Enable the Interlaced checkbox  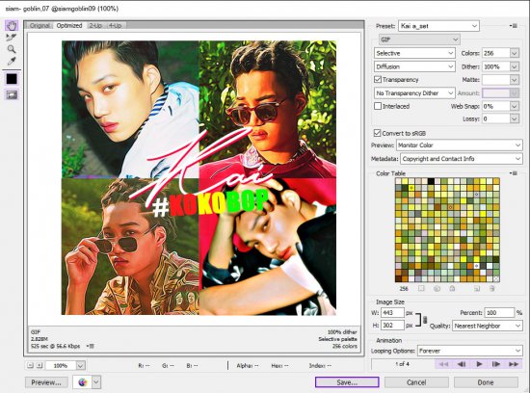pyautogui.click(x=378, y=106)
